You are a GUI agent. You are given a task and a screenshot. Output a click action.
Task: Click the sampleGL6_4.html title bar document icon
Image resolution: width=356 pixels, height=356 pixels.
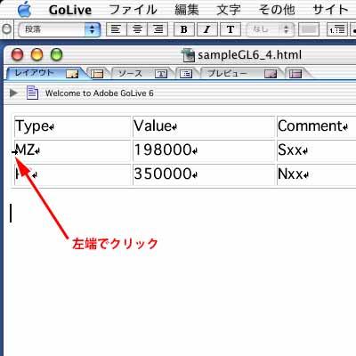(x=188, y=55)
